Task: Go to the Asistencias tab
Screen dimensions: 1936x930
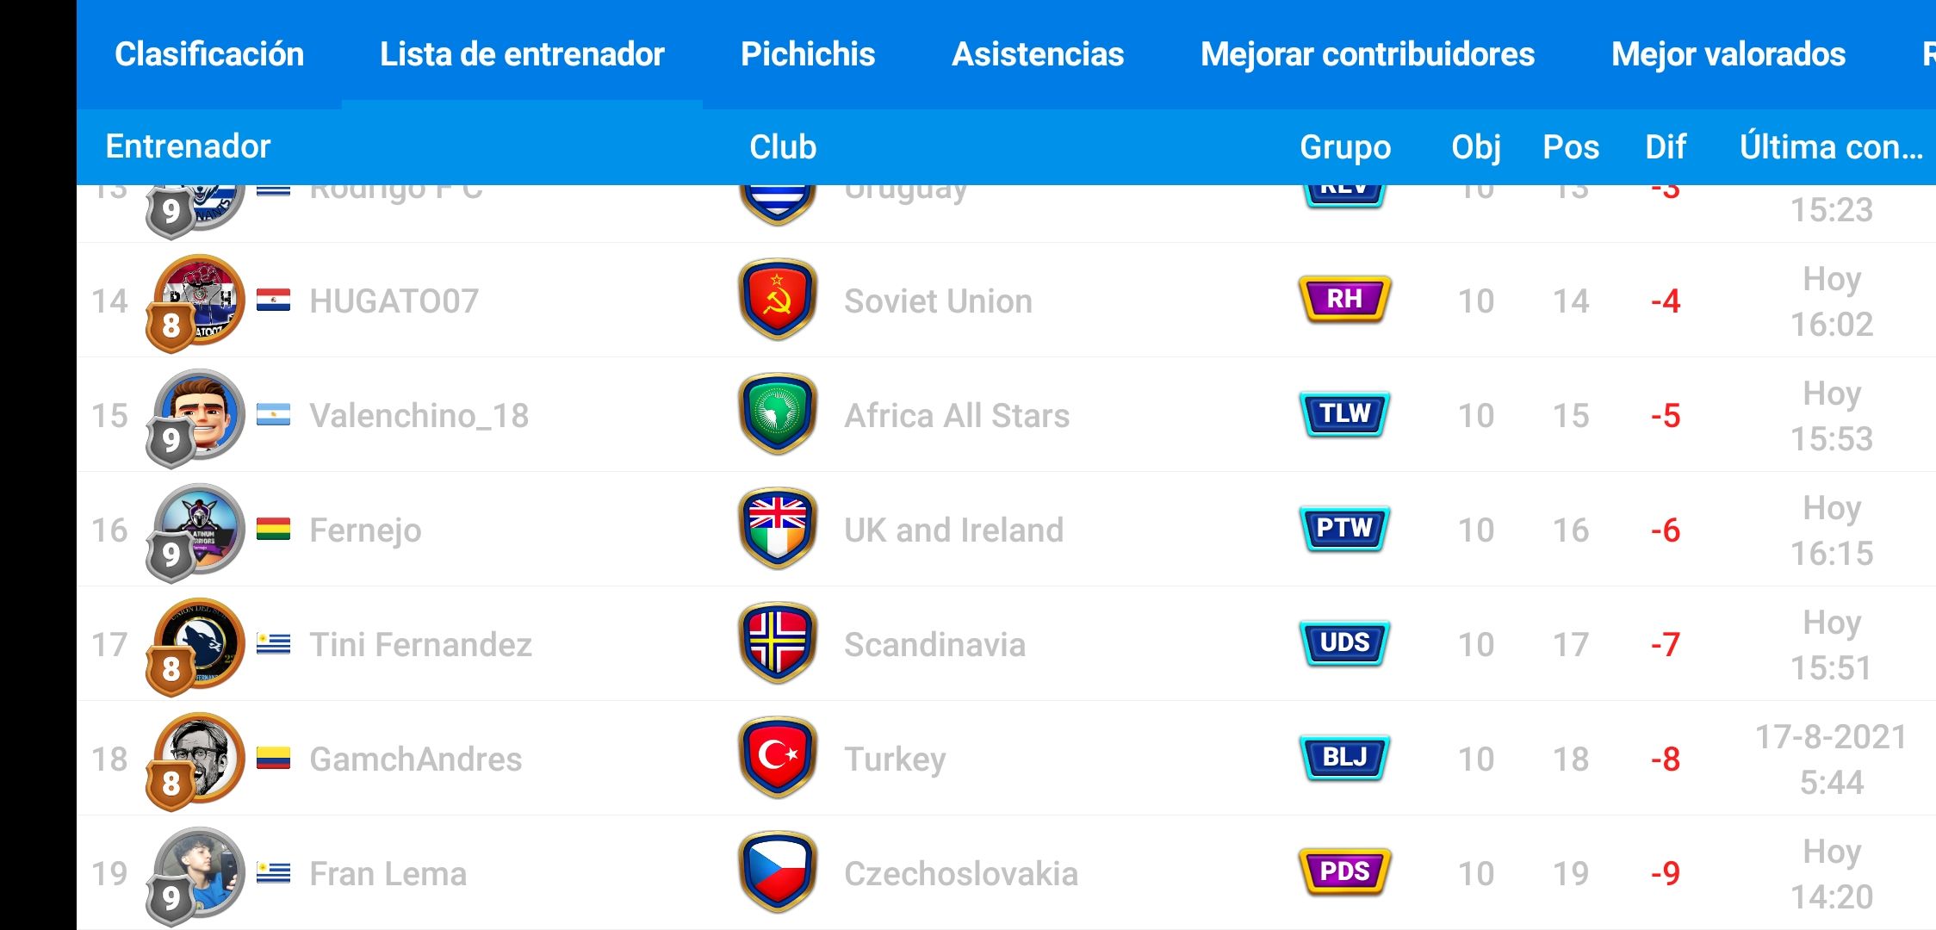Action: pyautogui.click(x=1038, y=54)
